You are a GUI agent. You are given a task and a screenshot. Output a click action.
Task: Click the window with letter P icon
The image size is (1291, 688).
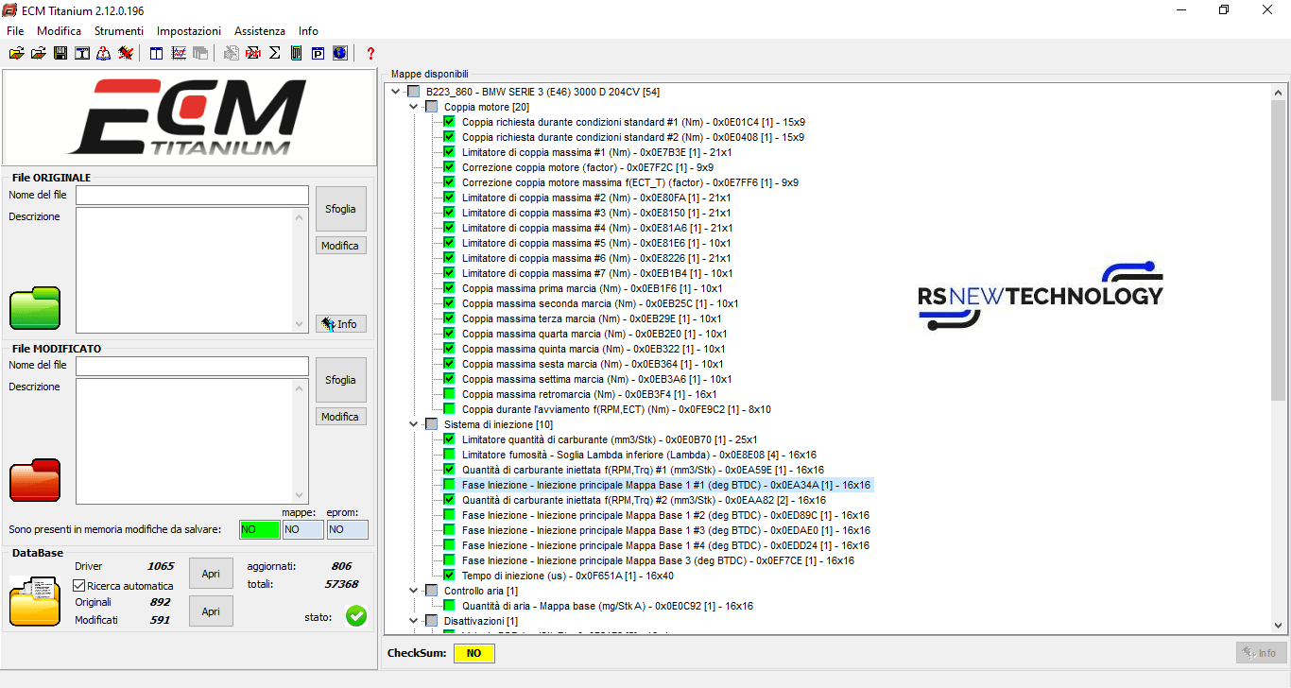click(318, 53)
